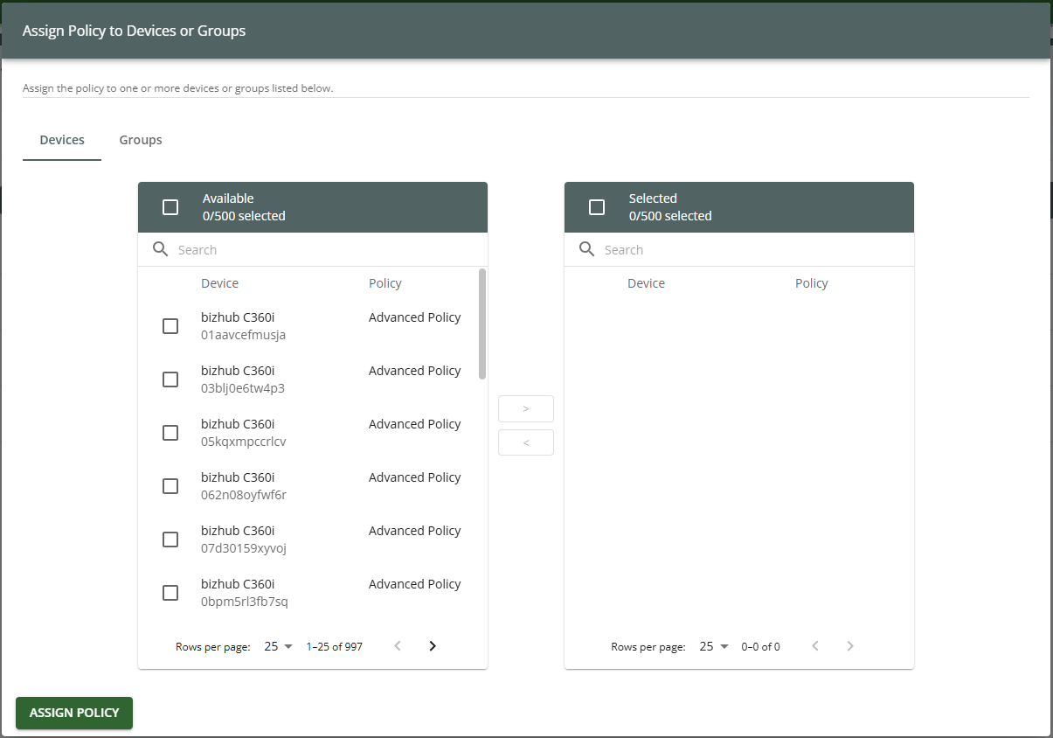Check the select-all box in Available header
The width and height of the screenshot is (1053, 738).
(170, 207)
